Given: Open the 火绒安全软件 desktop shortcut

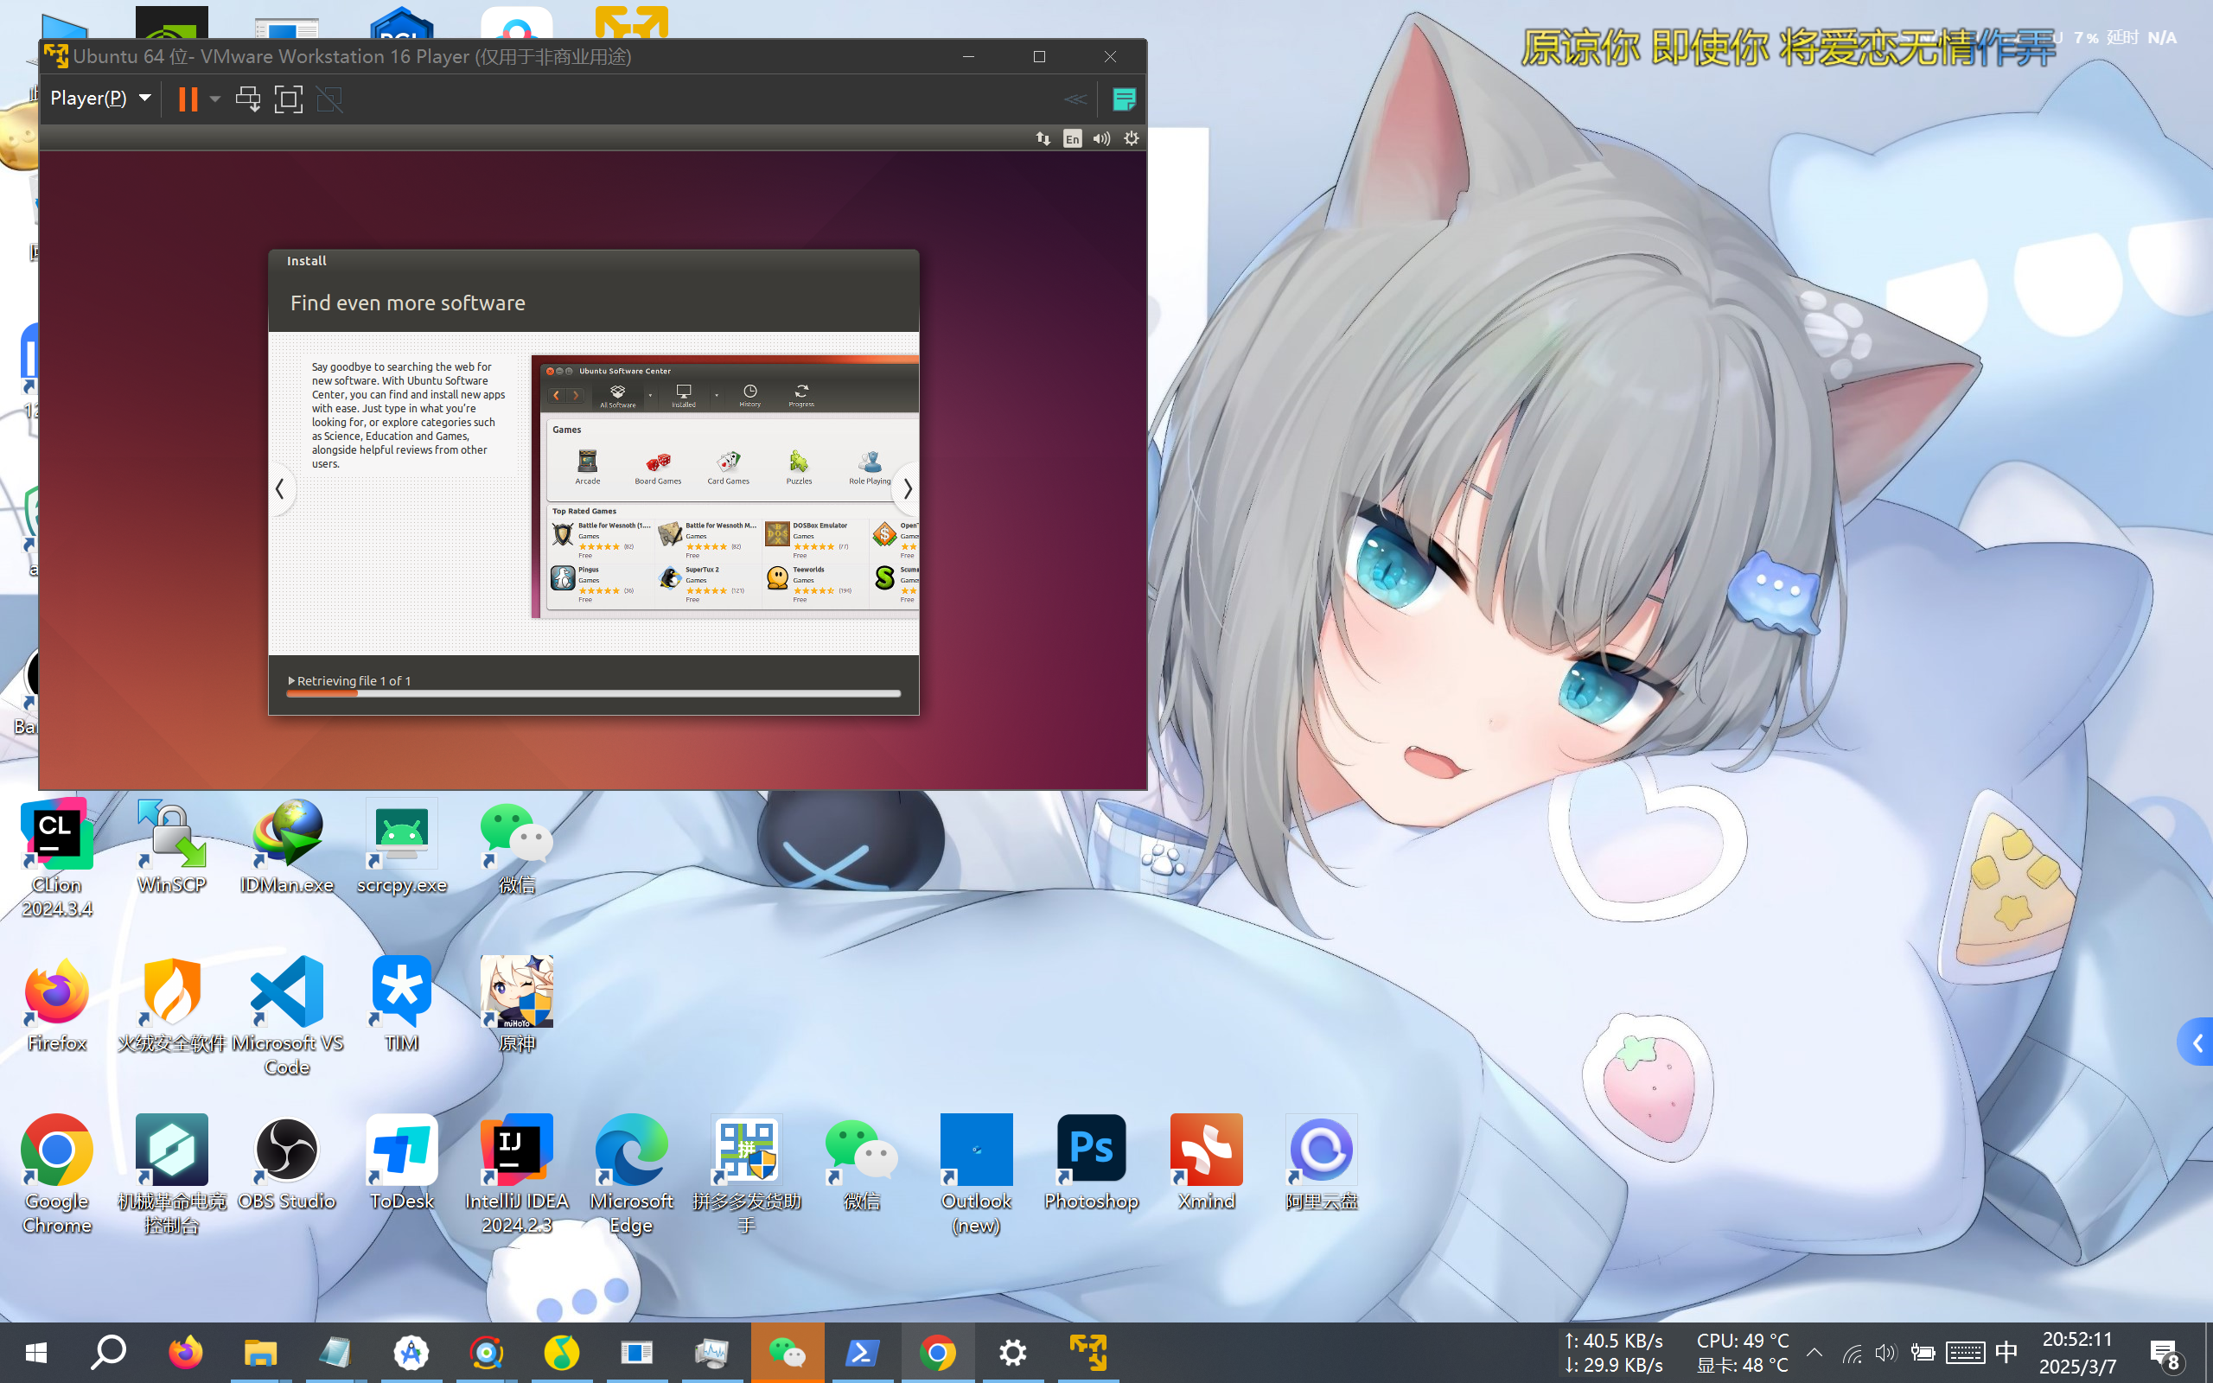Looking at the screenshot, I should (171, 1004).
